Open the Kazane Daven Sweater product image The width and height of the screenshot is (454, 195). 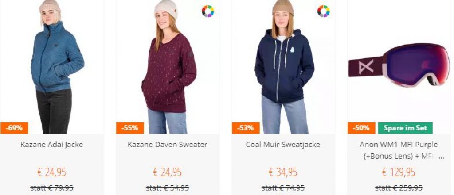167,67
